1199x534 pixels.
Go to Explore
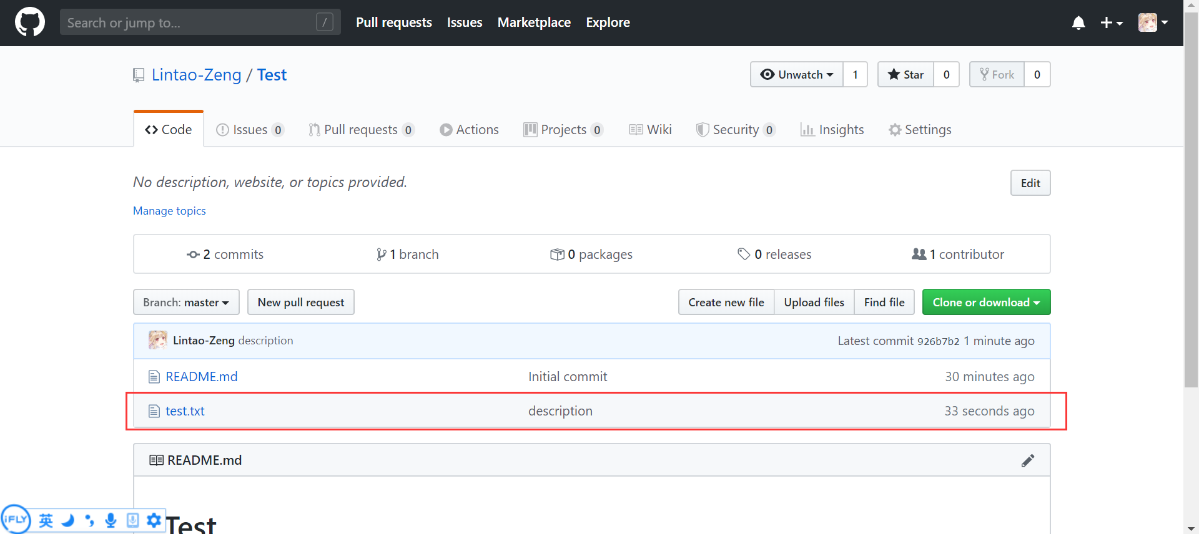pos(608,22)
